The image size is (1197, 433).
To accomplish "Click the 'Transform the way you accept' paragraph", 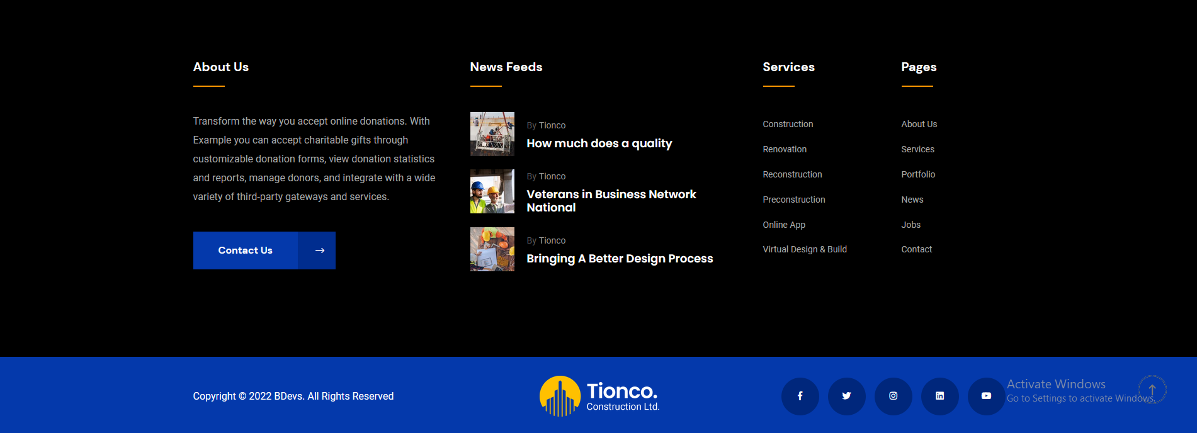I will pyautogui.click(x=314, y=159).
